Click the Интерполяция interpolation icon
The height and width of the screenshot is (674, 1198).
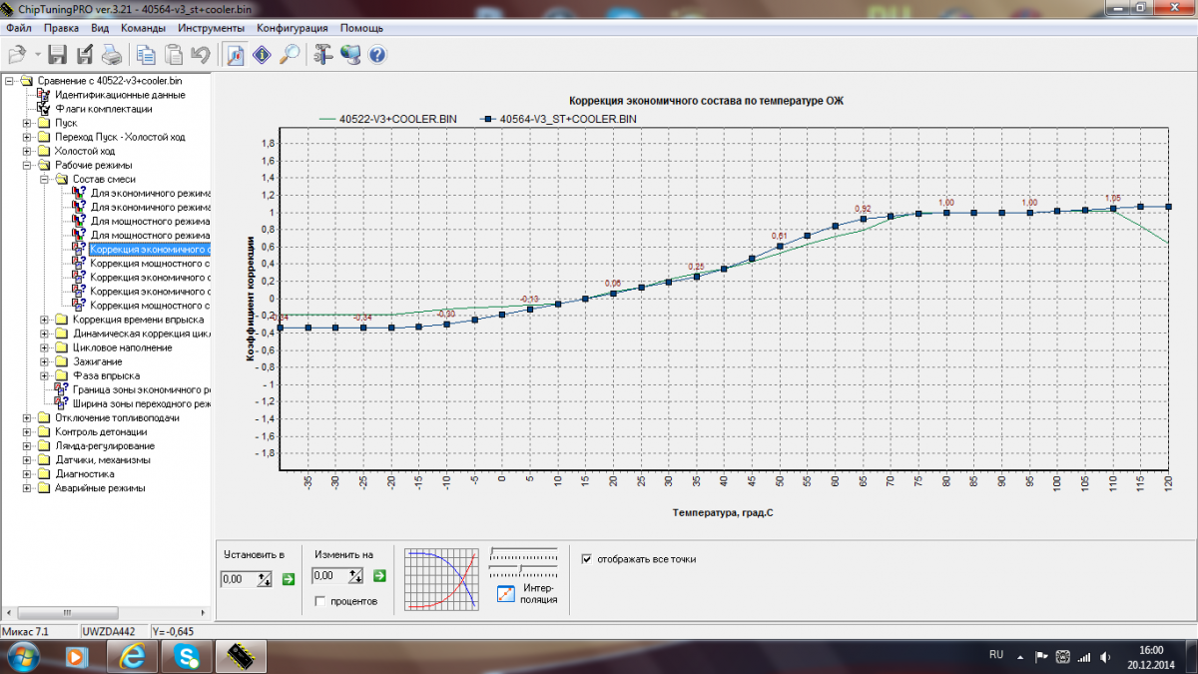click(x=506, y=593)
